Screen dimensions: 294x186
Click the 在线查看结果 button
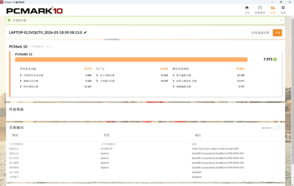coord(260,33)
